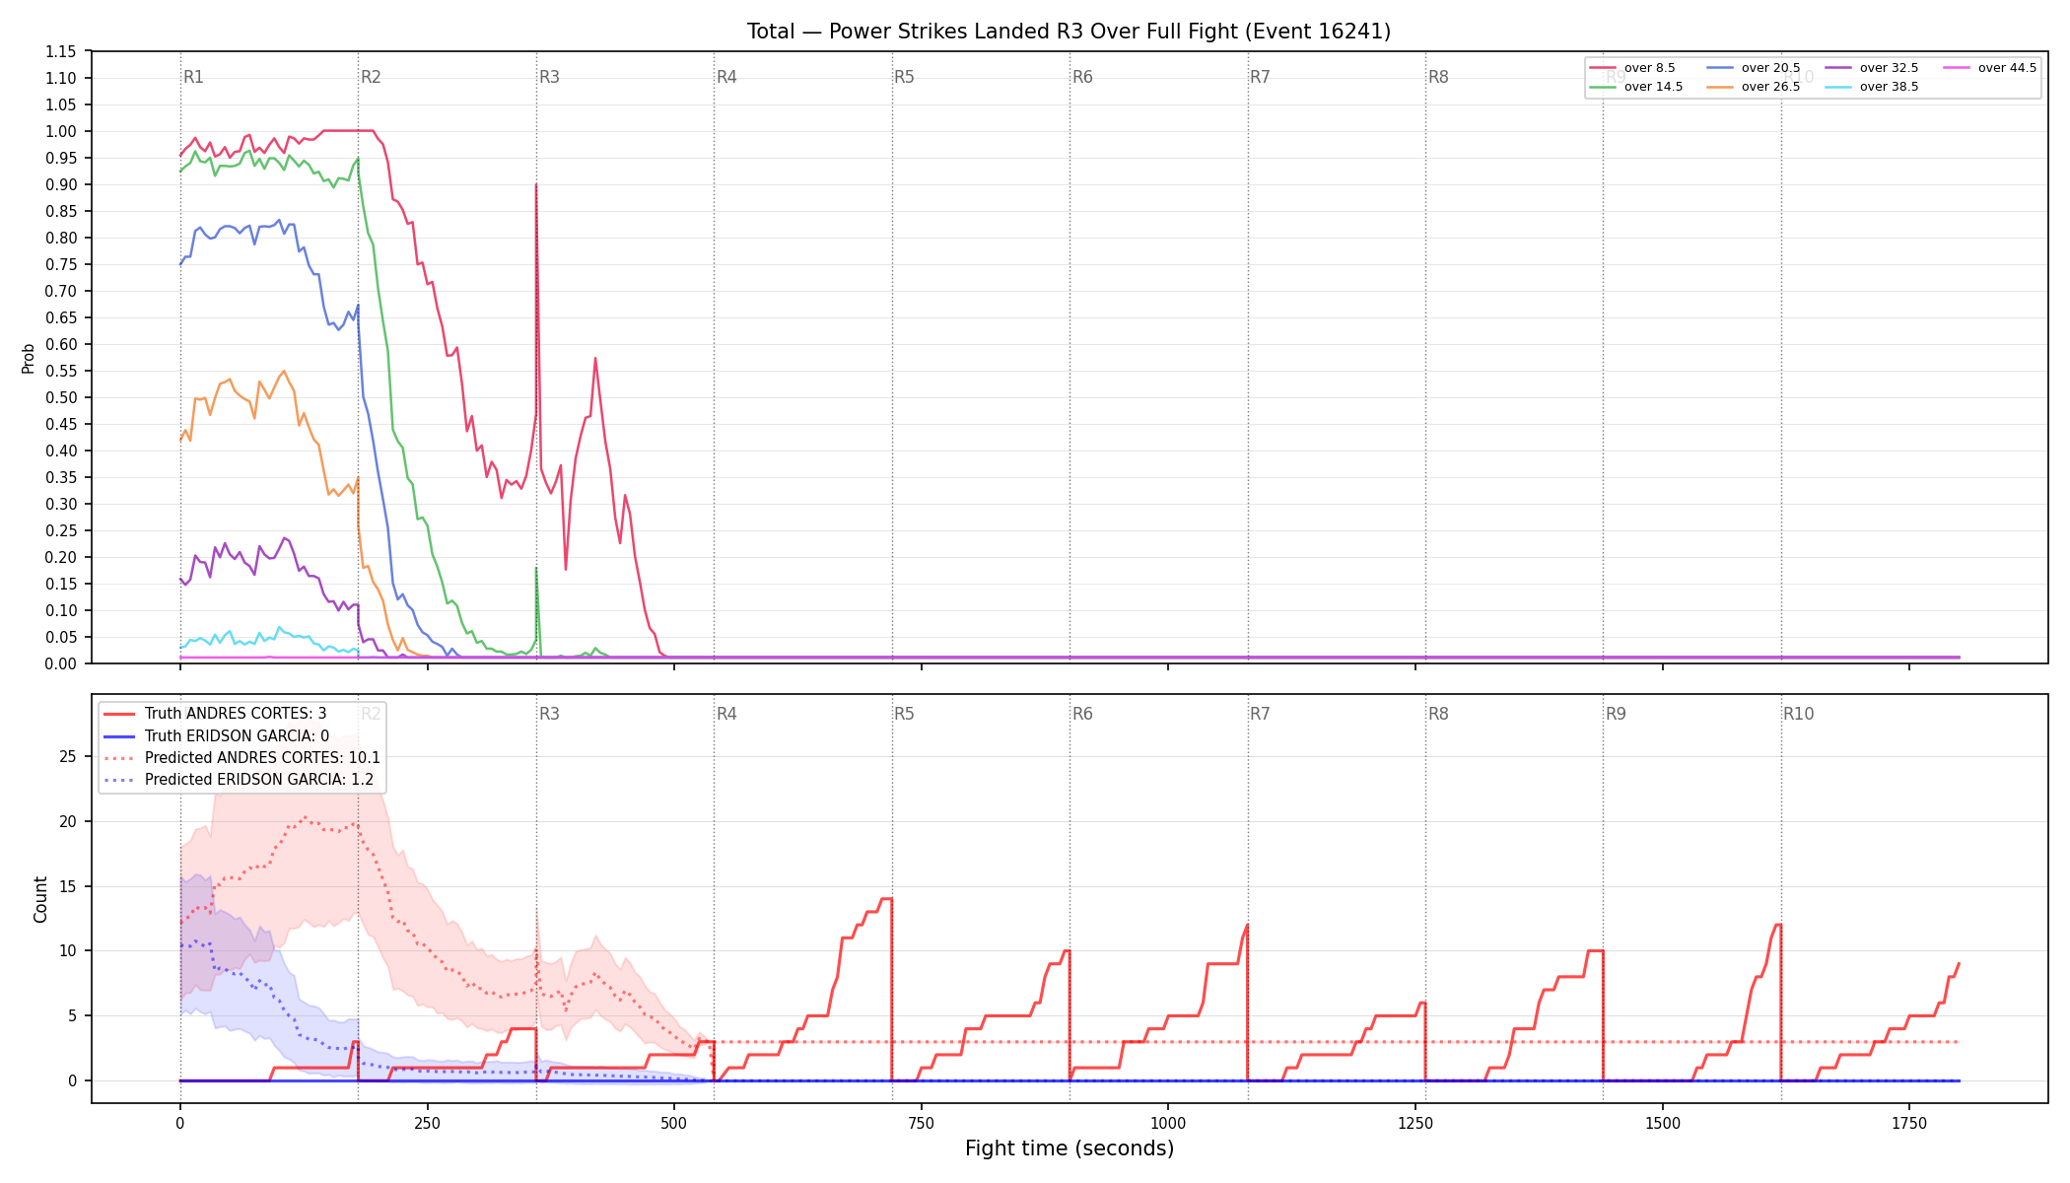Click the R9 round label in the count chart
This screenshot has height=1183, width=2070.
(1616, 714)
